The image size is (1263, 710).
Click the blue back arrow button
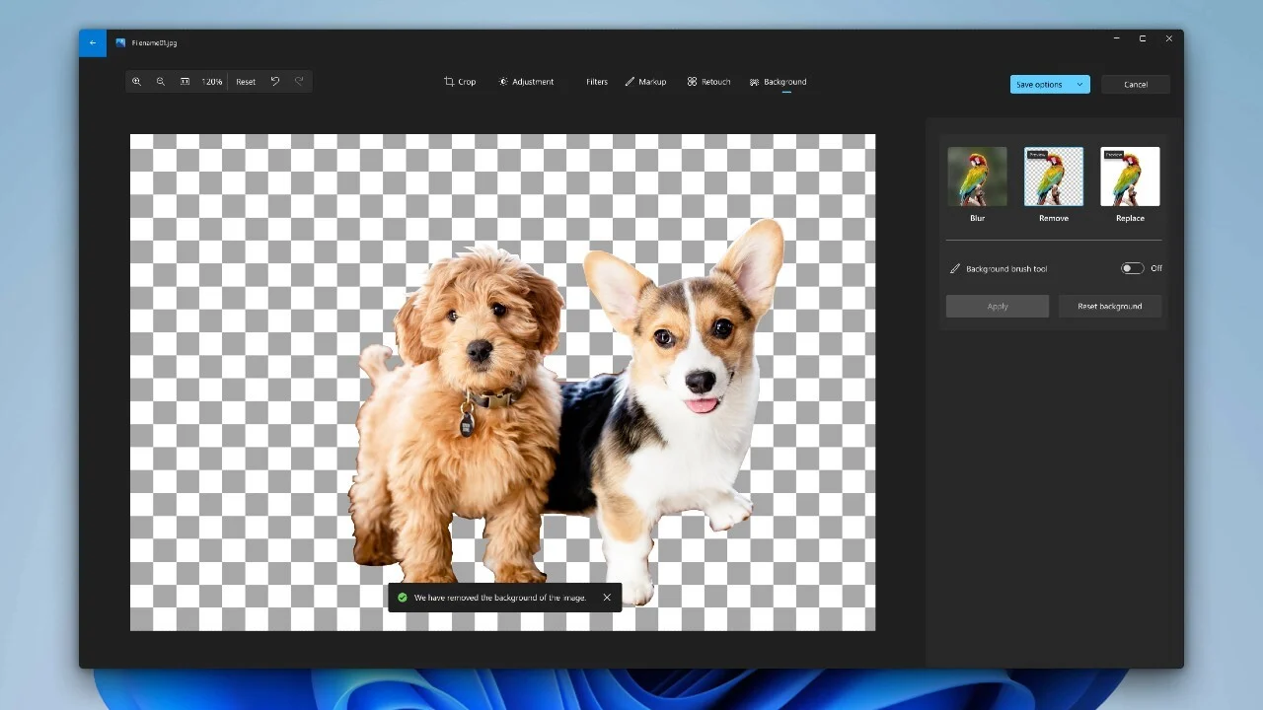coord(93,42)
